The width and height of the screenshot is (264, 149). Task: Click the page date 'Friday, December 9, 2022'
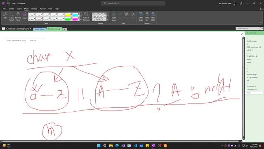tap(16, 41)
